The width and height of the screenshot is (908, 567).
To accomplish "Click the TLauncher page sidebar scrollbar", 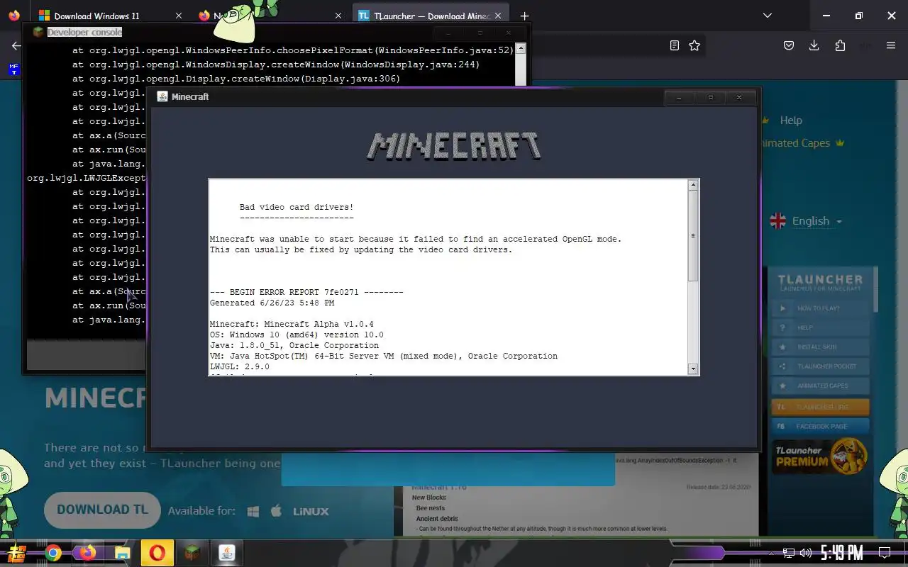I will click(x=875, y=288).
